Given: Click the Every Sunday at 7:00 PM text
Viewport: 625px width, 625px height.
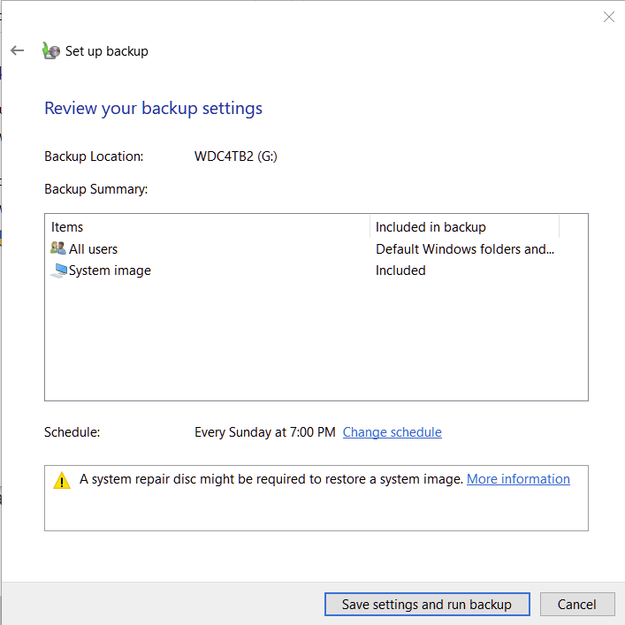Looking at the screenshot, I should 264,432.
